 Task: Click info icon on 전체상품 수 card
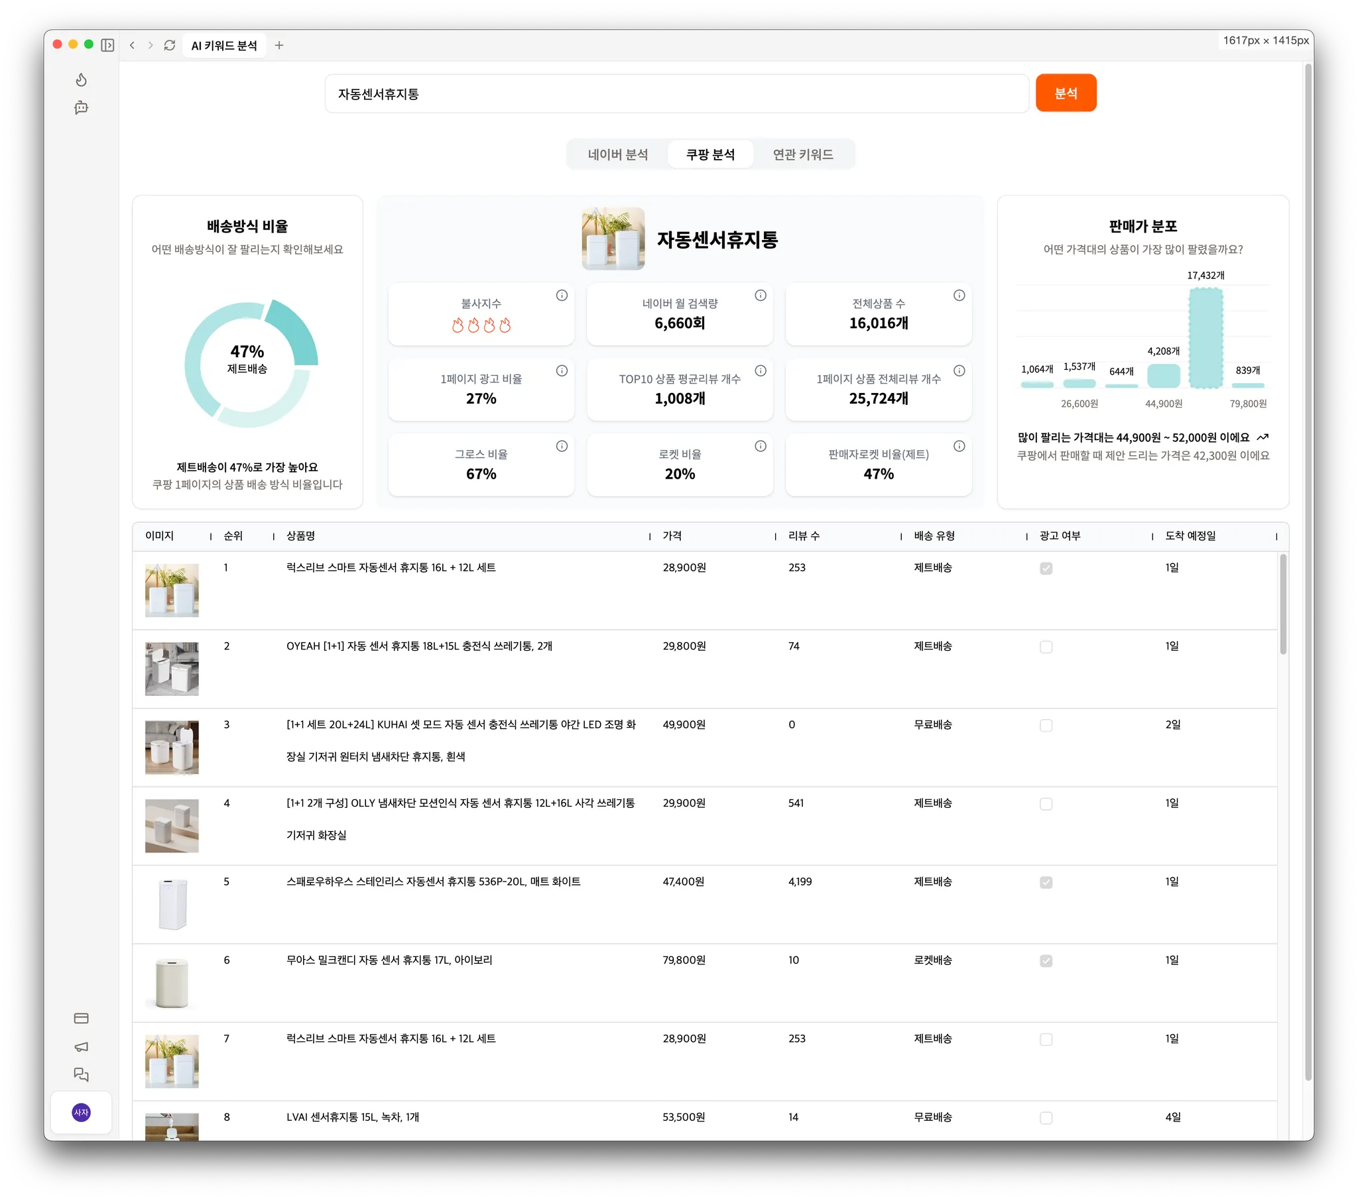[959, 295]
